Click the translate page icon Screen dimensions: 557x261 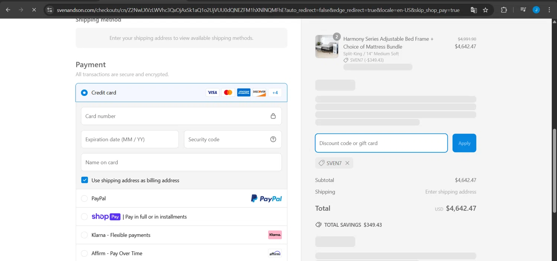pyautogui.click(x=473, y=10)
